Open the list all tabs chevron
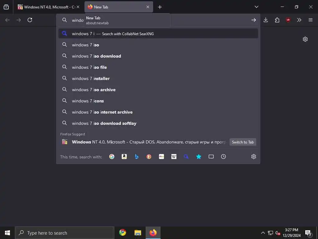Screen dimensions: 318x239 (x=256, y=7)
